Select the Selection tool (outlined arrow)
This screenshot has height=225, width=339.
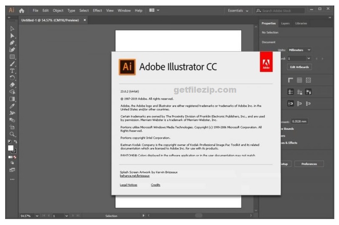point(12,29)
